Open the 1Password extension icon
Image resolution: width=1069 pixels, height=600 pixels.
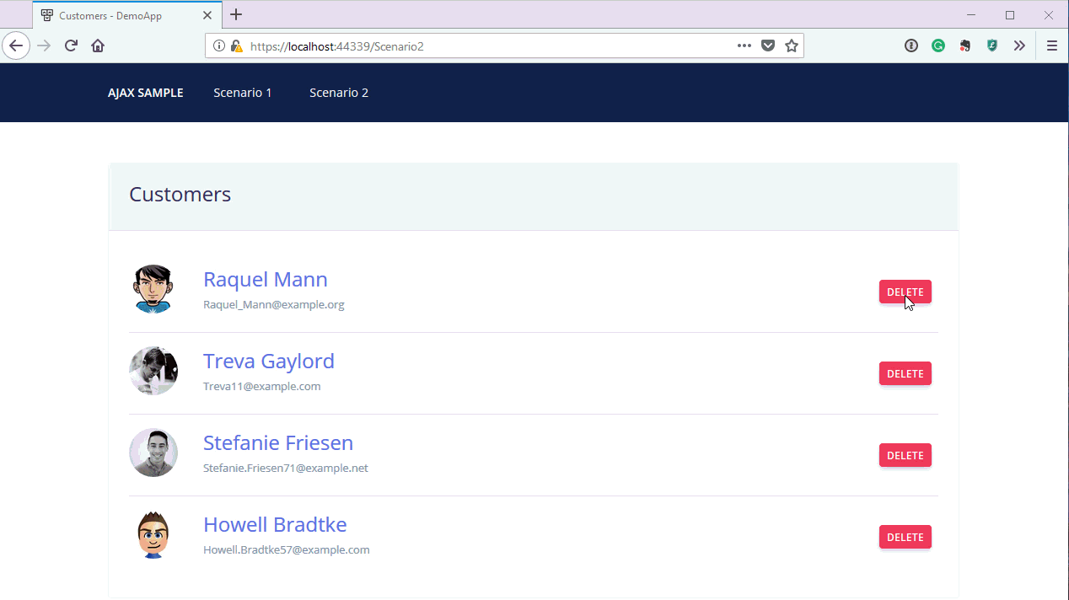click(911, 46)
